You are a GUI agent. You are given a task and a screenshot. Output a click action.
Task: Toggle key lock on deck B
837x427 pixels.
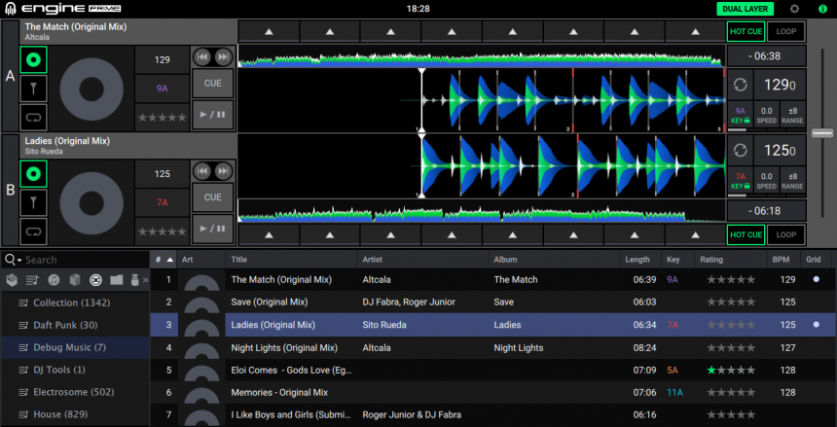(741, 180)
